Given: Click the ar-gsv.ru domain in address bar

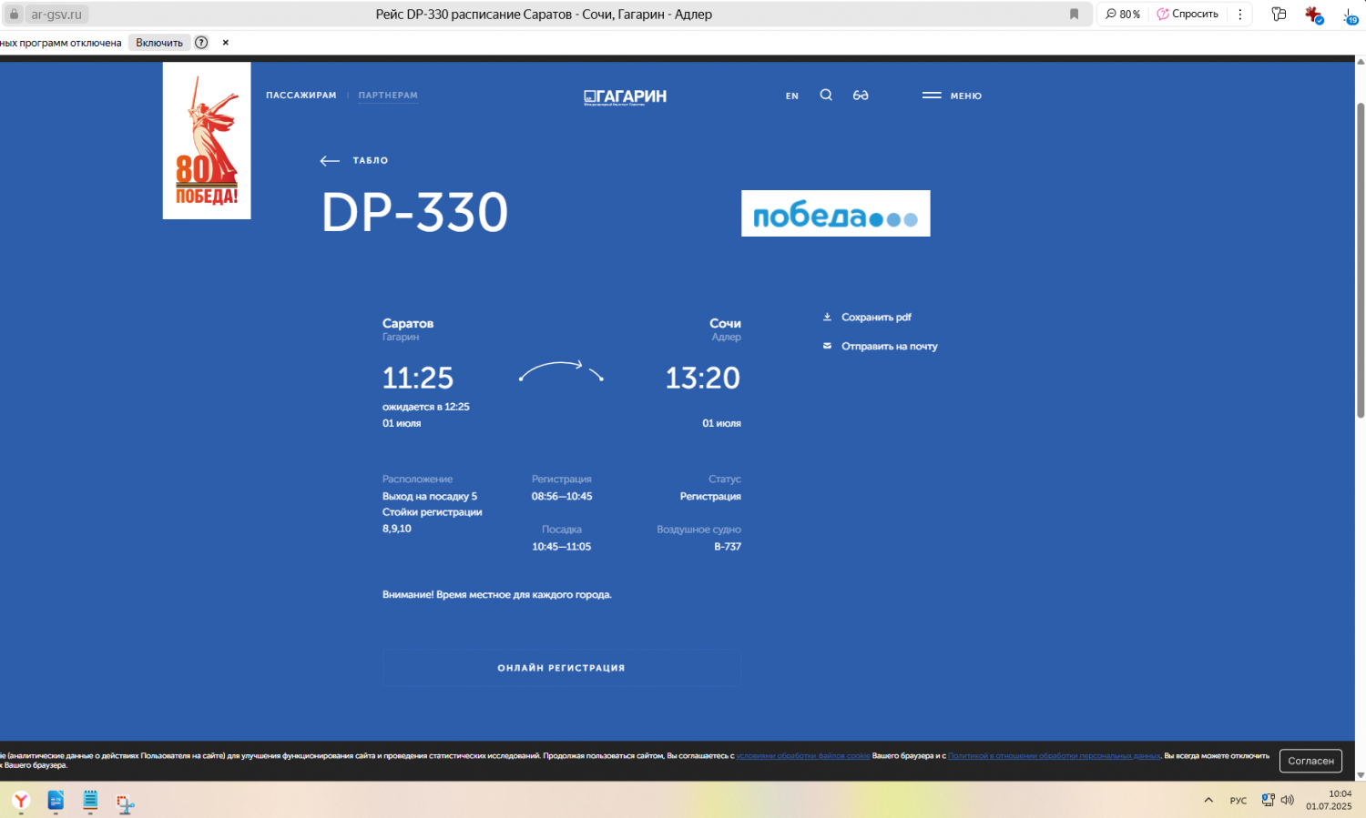Looking at the screenshot, I should tap(56, 15).
